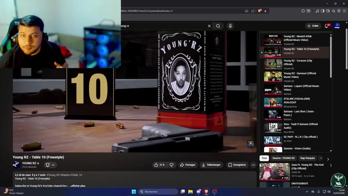
Task: Toggle the browser sidebar panel icon
Action: point(322,11)
